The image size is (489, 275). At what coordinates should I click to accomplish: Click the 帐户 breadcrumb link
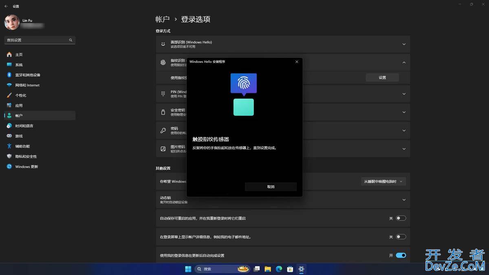click(163, 19)
